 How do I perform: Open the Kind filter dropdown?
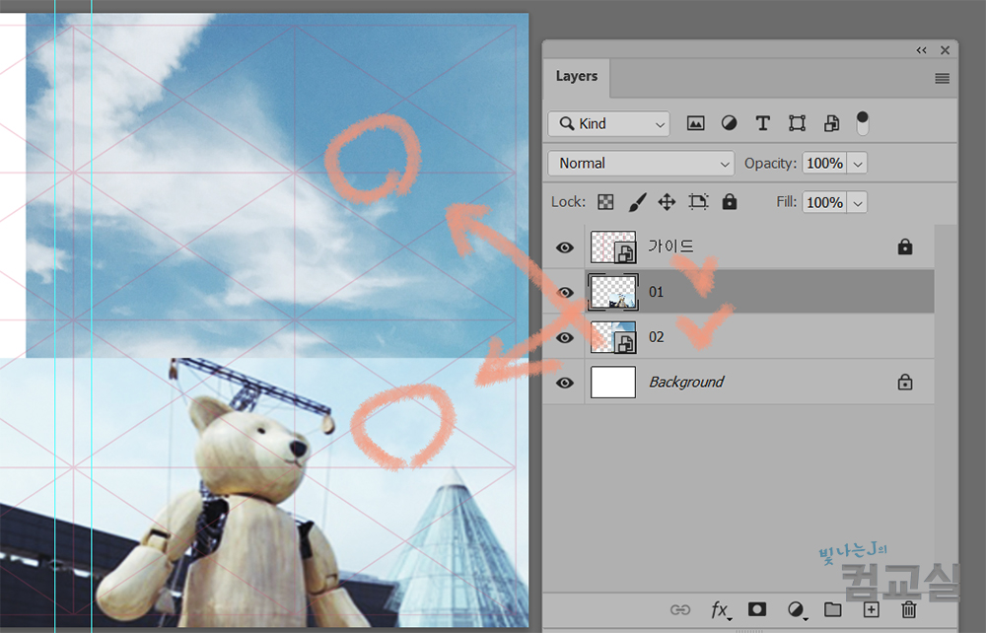pyautogui.click(x=608, y=124)
